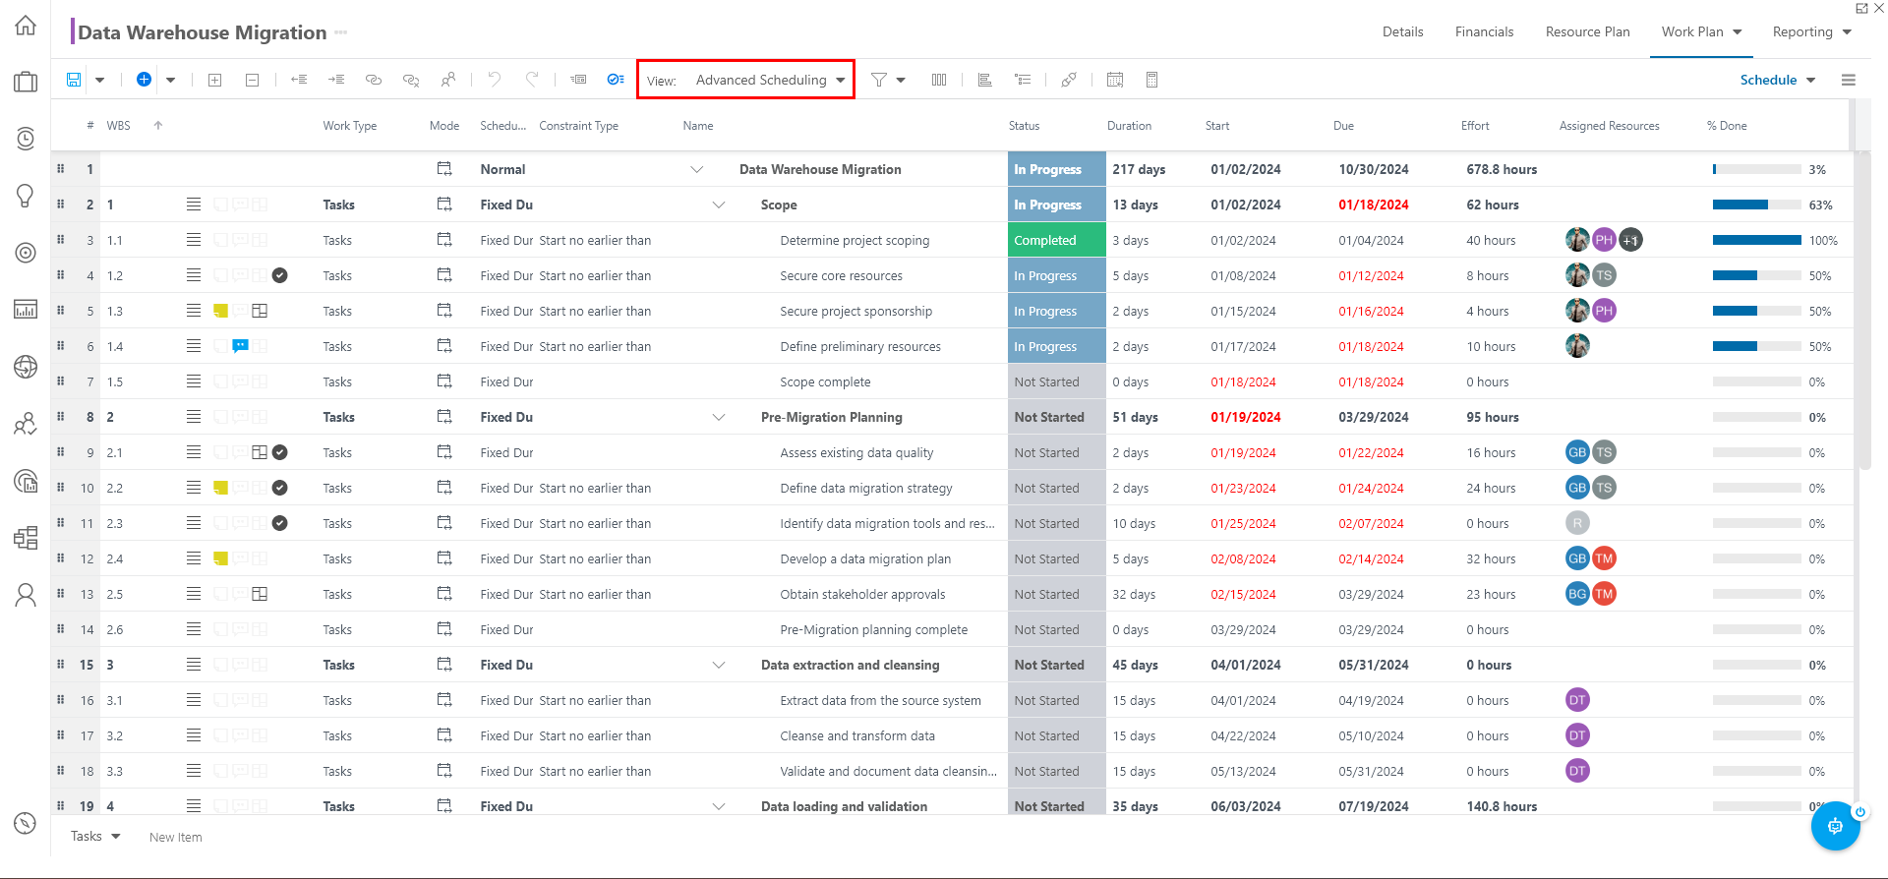
Task: Click the Save icon in toolbar
Action: (74, 80)
